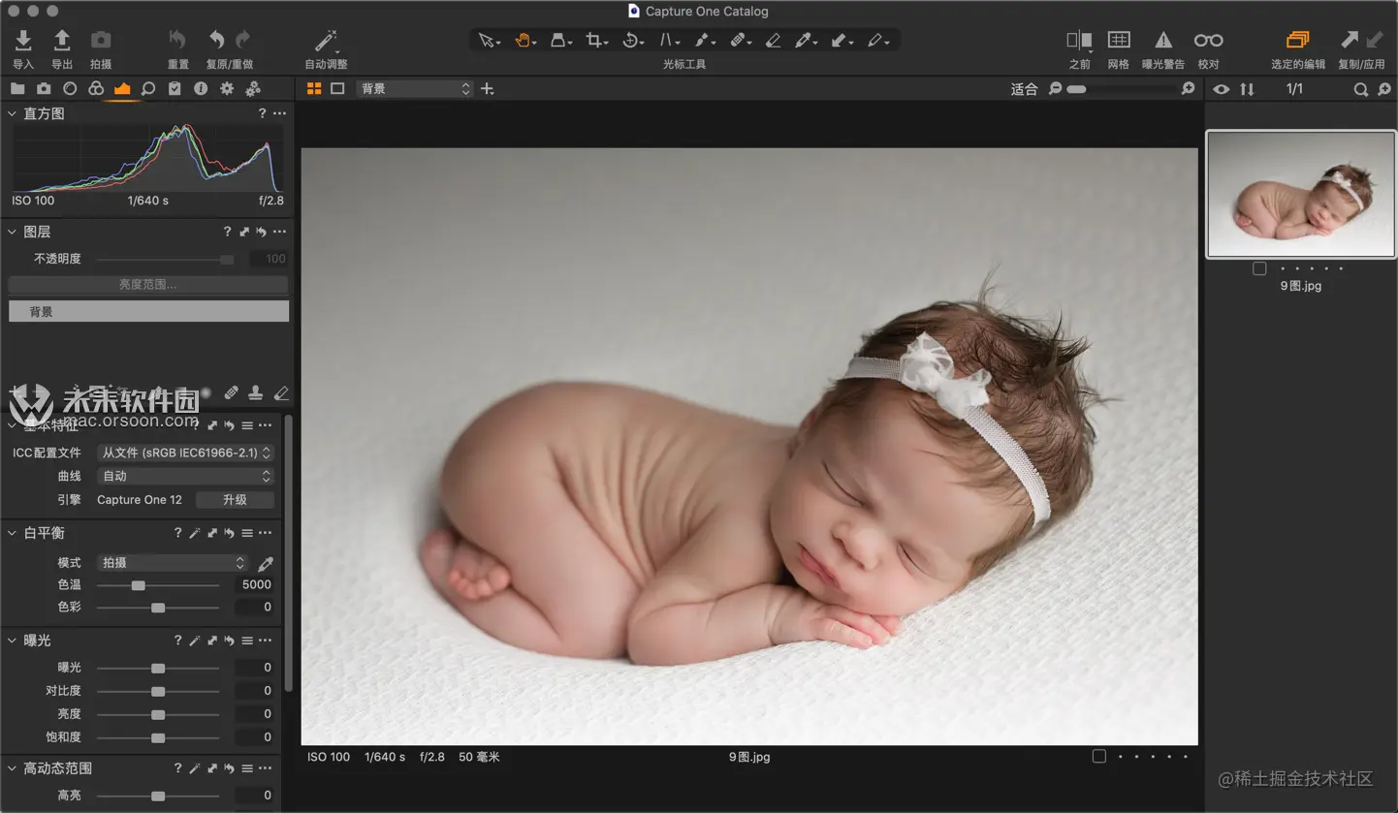This screenshot has height=813, width=1398.
Task: Collapse the 高动态范围 panel
Action: tap(13, 768)
